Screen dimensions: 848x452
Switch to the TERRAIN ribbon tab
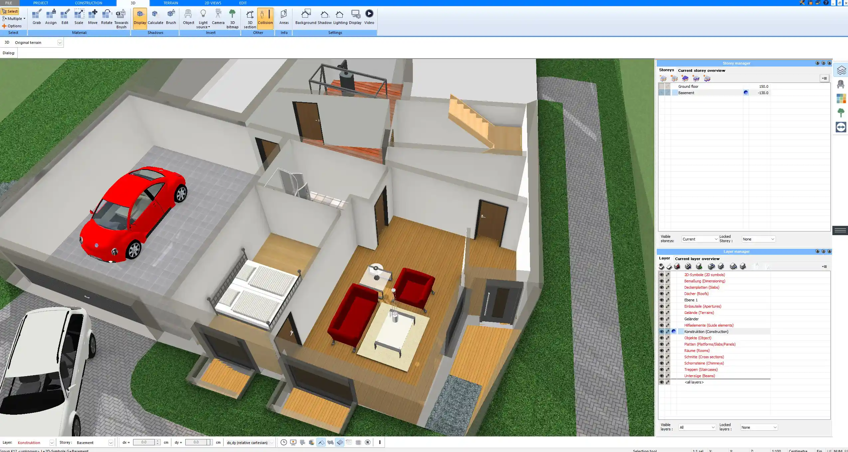click(x=170, y=3)
